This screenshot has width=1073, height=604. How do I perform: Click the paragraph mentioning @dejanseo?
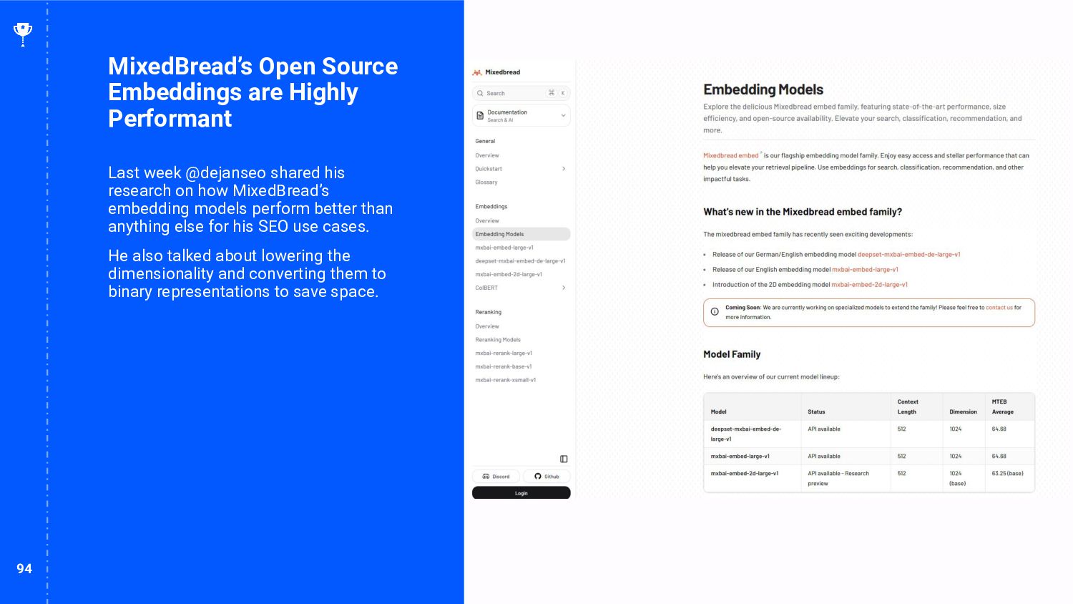pos(250,200)
